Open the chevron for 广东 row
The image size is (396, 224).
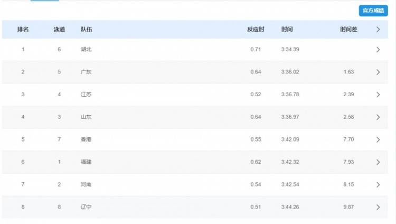378,72
